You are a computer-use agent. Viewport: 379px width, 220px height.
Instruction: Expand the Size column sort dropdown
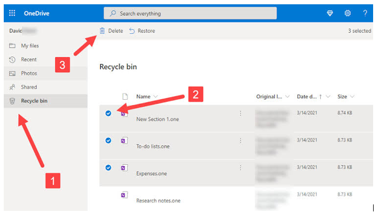(352, 97)
